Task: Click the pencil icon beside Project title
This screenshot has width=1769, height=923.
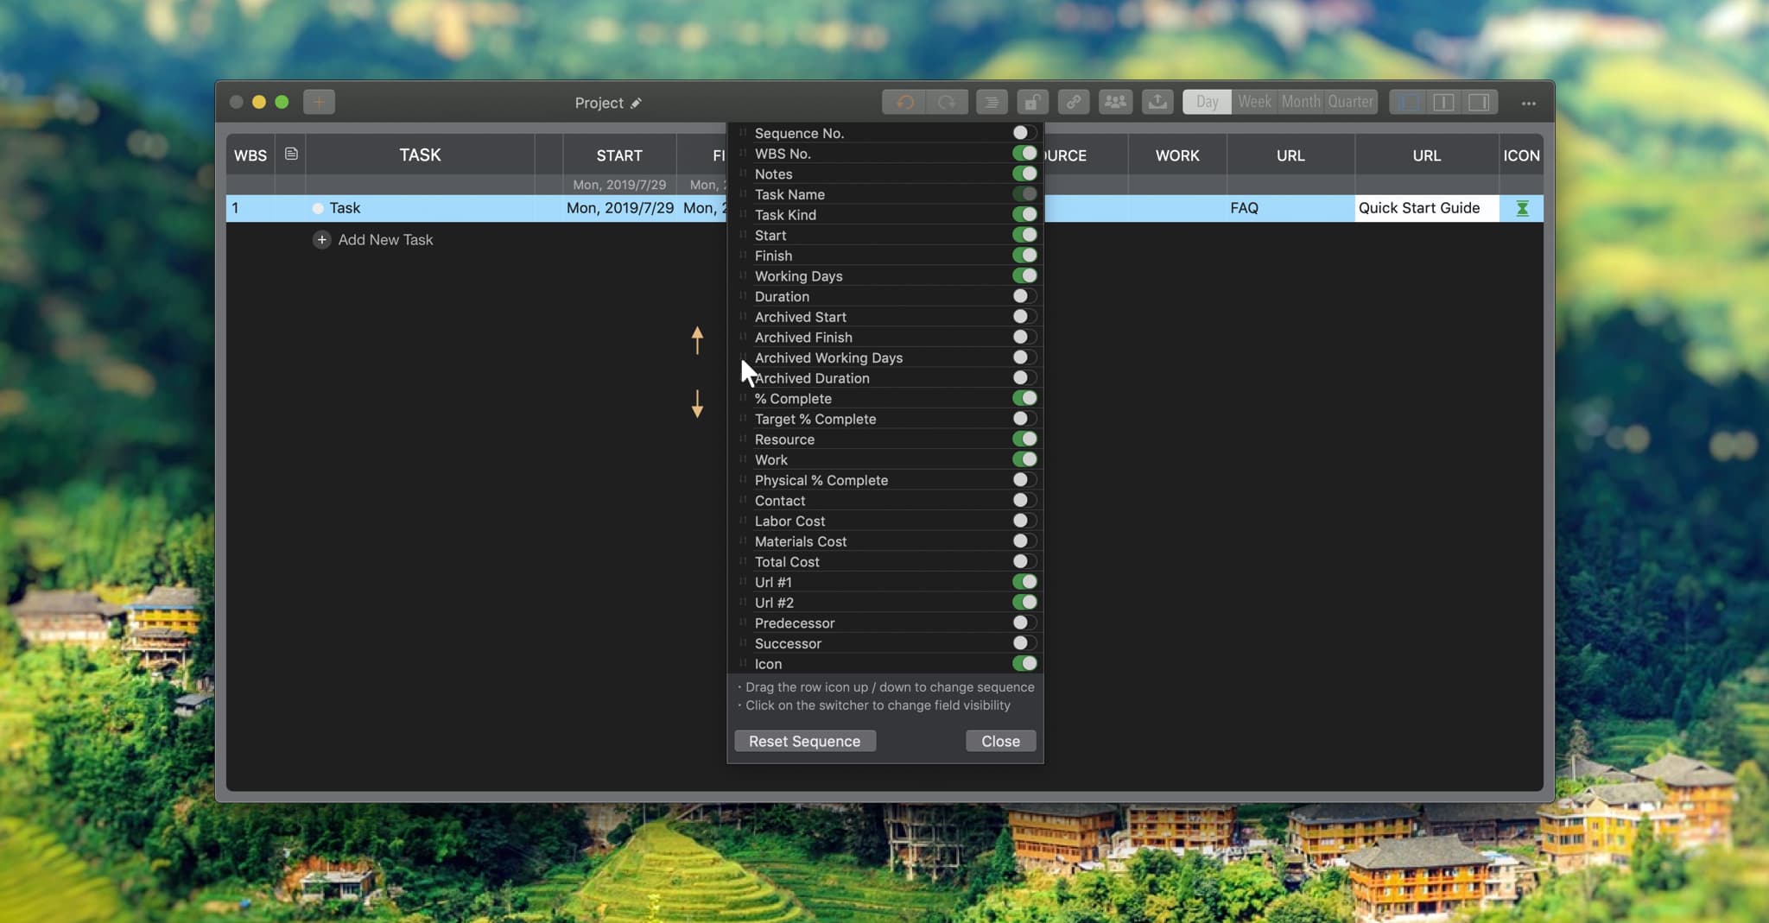Action: [x=637, y=103]
